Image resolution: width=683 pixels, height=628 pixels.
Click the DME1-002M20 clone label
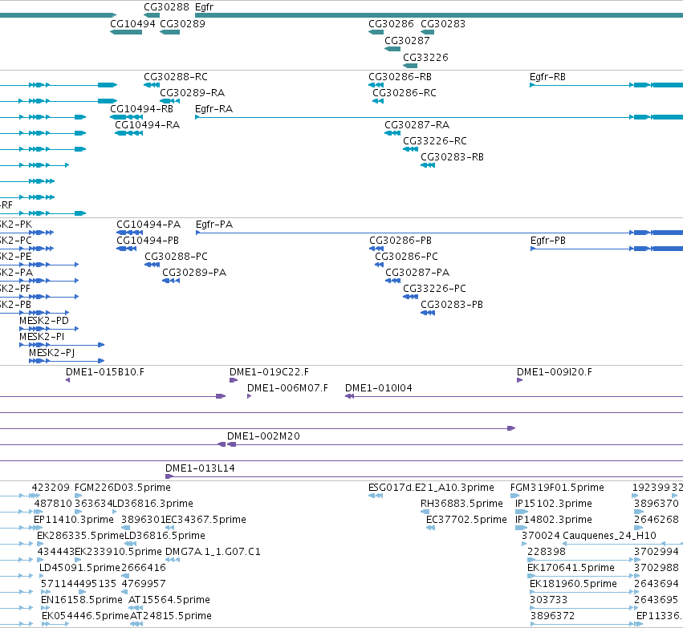point(263,436)
